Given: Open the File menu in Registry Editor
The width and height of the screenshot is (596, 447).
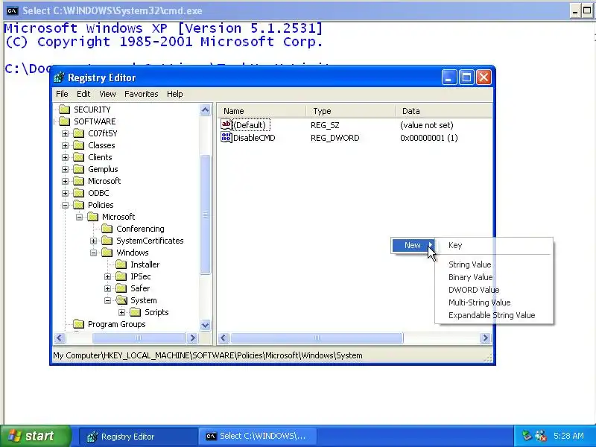Looking at the screenshot, I should (62, 94).
